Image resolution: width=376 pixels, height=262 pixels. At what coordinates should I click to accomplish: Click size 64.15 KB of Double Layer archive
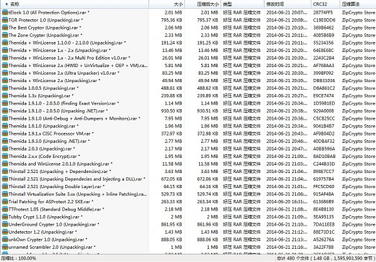tap(172, 186)
